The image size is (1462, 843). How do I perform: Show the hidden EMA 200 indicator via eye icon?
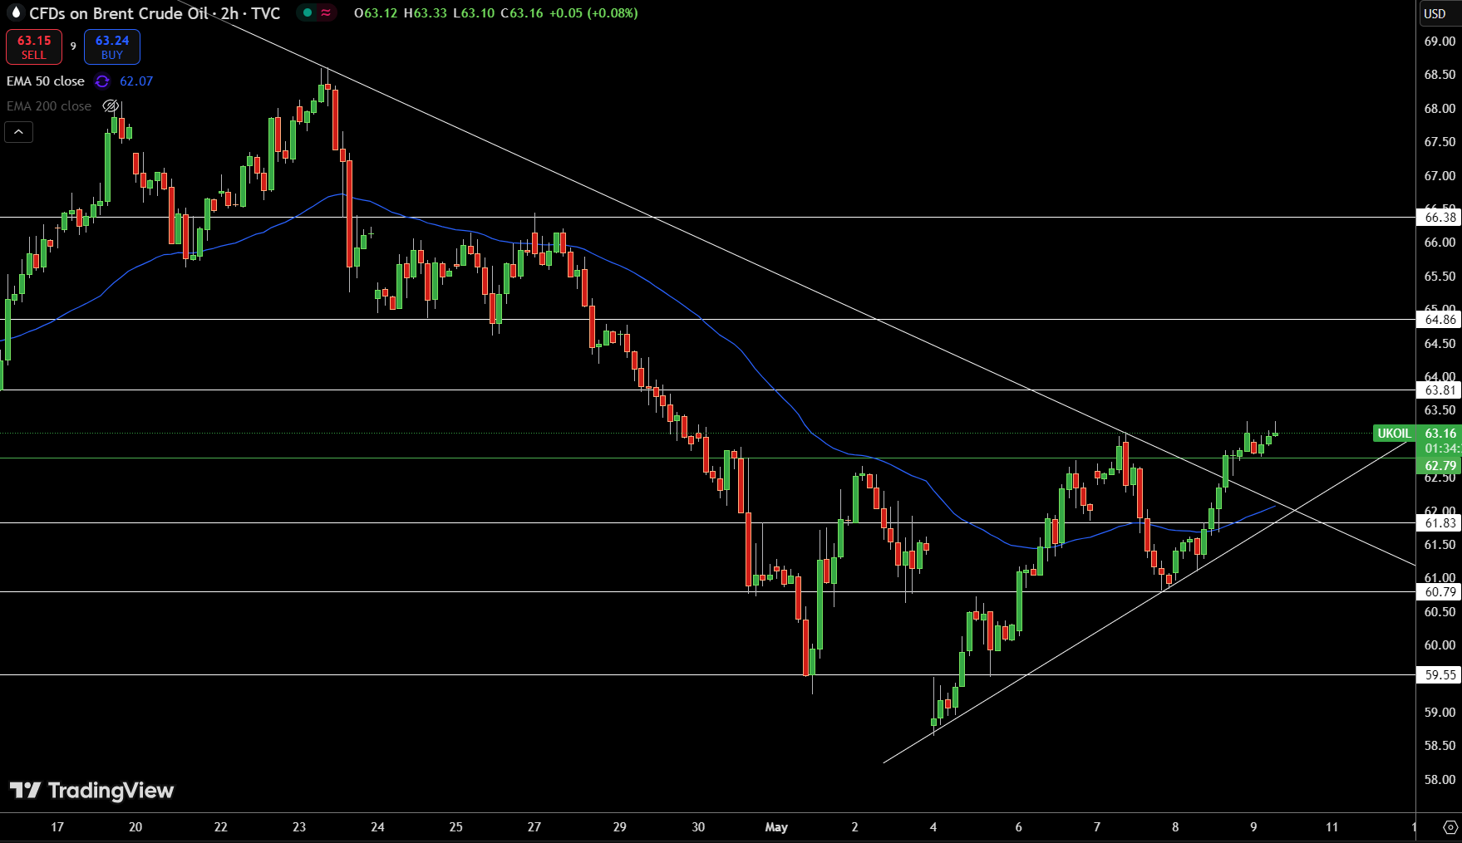click(x=111, y=106)
